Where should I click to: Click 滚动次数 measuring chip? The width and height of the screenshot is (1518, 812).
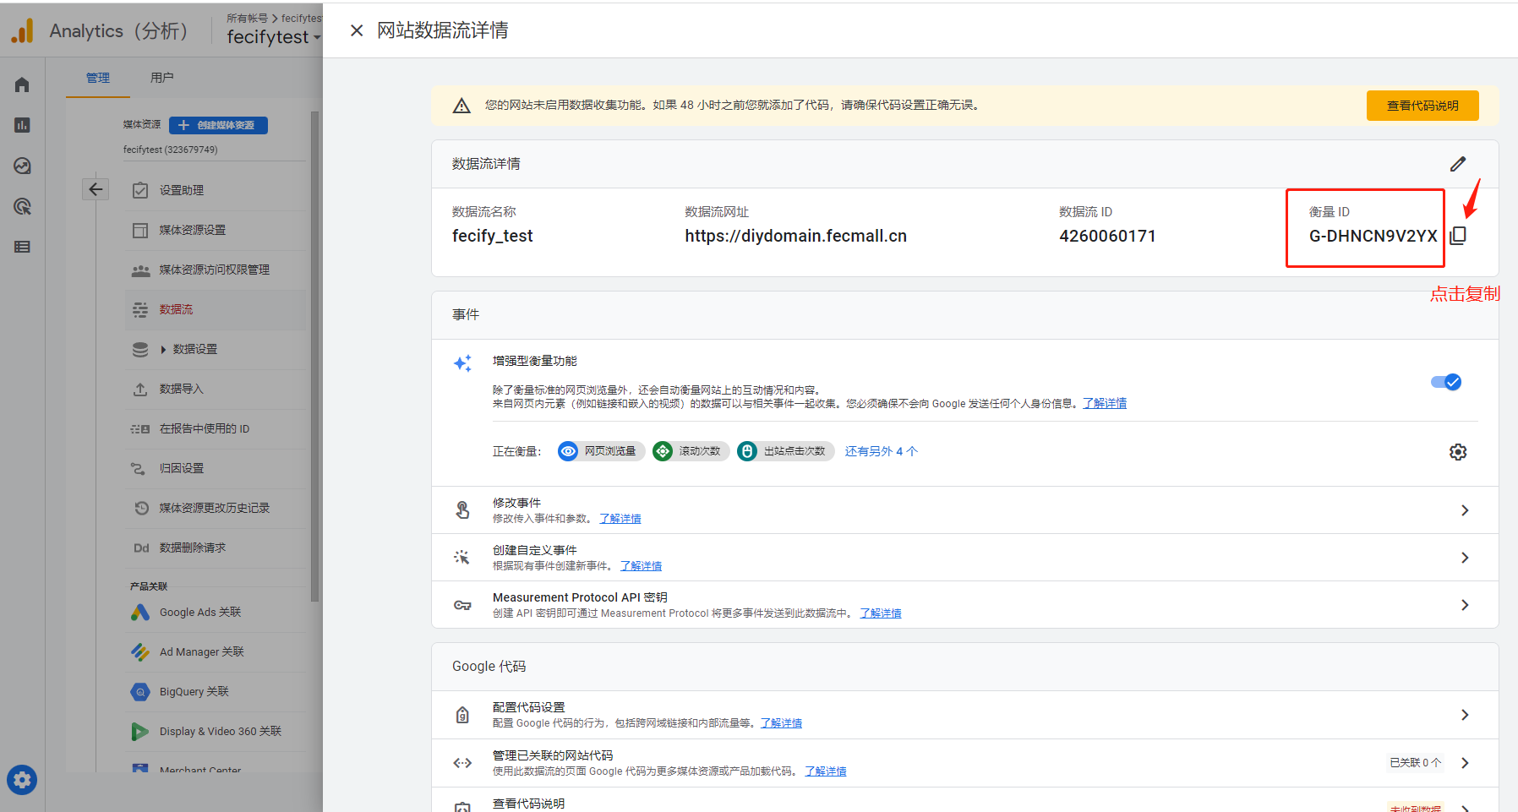click(x=691, y=451)
